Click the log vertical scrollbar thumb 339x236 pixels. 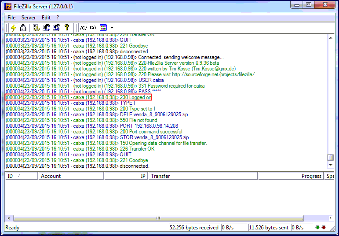[331, 157]
